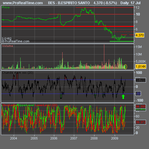Click the thick red resistance line
This screenshot has width=149, height=149.
(x=68, y=26)
